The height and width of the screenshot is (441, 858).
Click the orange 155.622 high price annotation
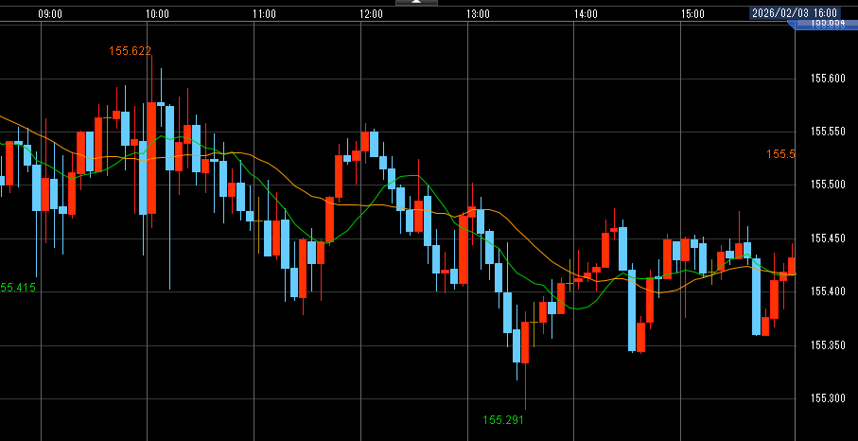pos(131,51)
